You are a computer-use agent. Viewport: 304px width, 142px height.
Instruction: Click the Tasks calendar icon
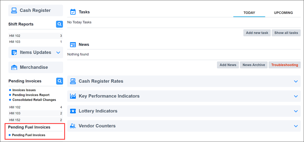pos(73,12)
